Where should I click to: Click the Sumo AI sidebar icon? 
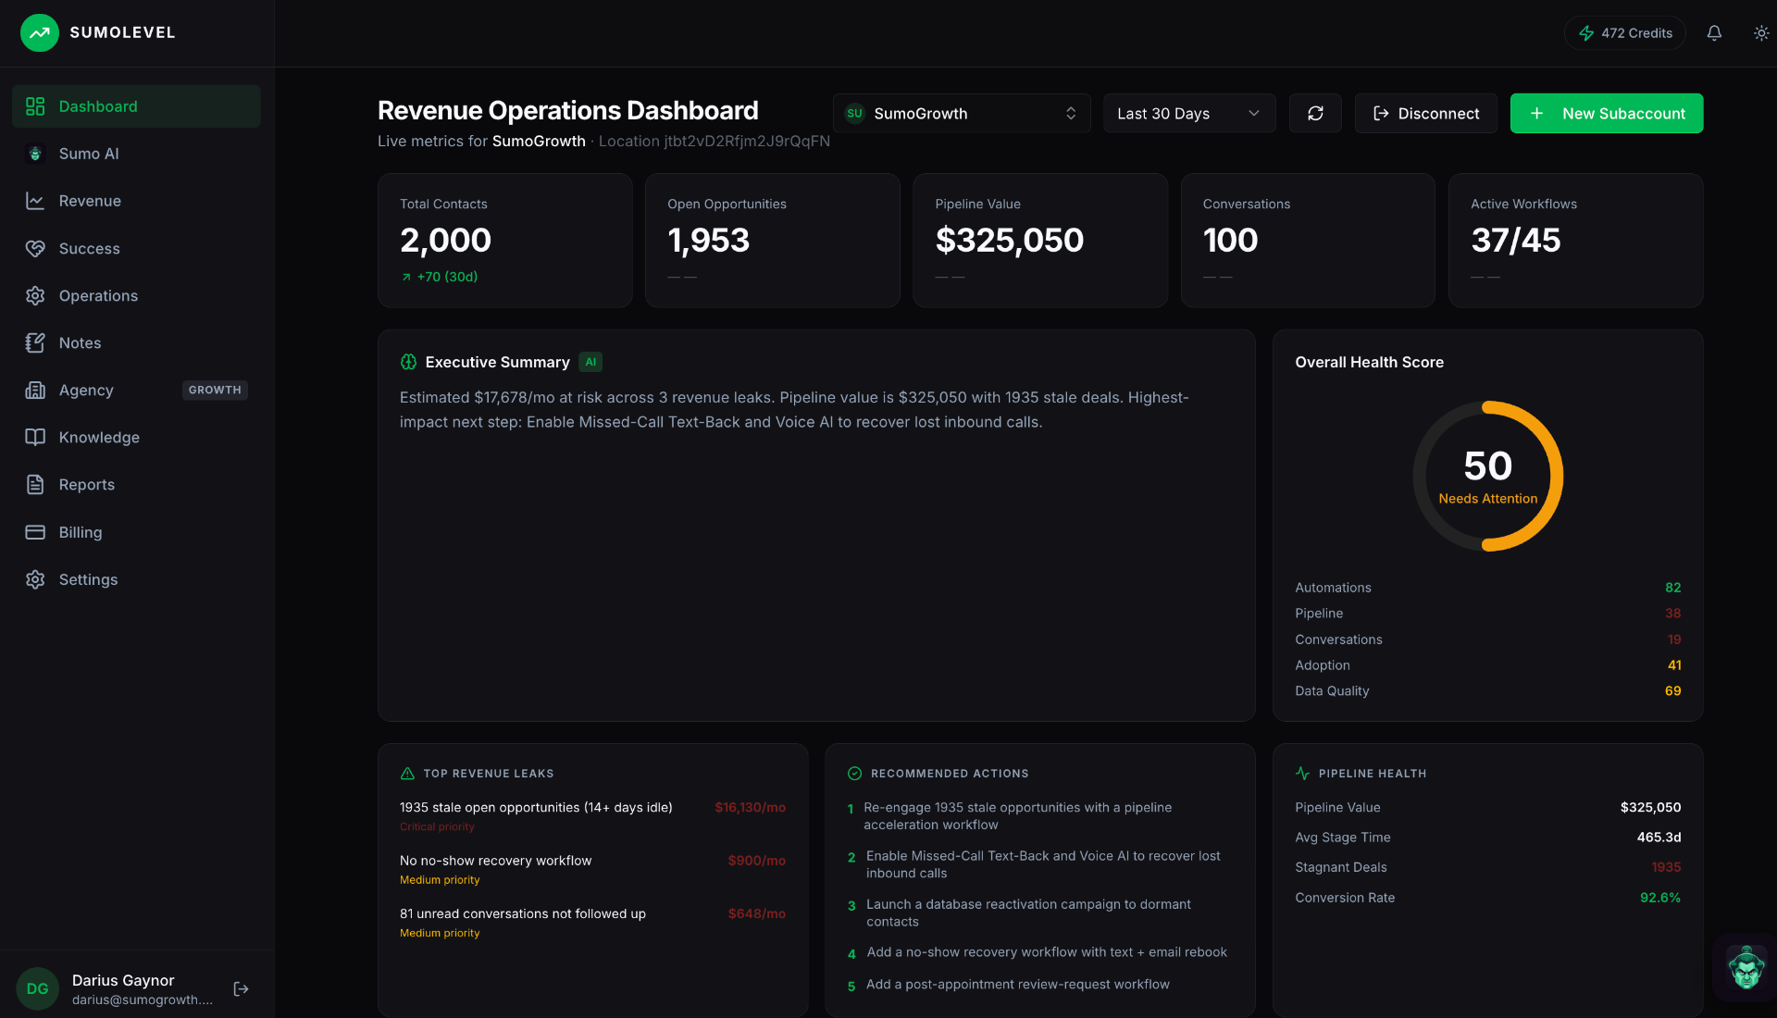[x=35, y=154]
